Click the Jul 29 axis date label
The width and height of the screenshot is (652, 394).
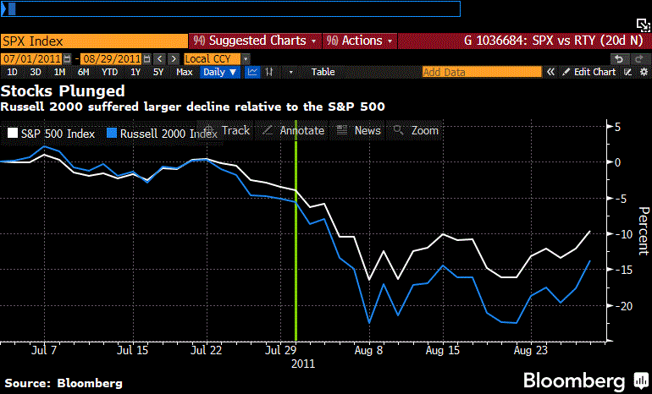(x=280, y=350)
